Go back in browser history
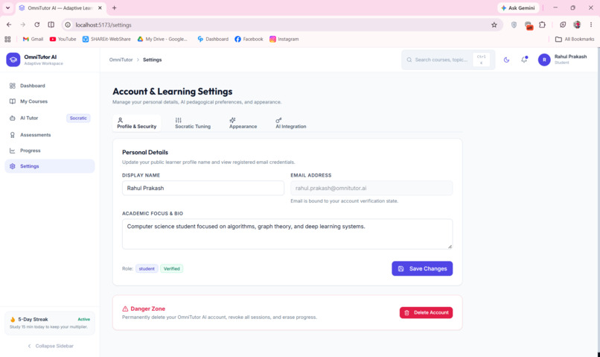Screen dimensions: 600x357 point(9,25)
